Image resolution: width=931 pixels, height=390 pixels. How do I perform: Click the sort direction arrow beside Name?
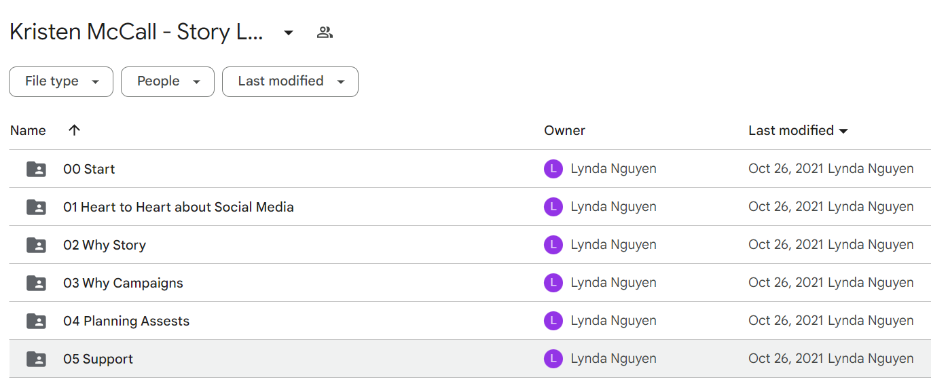(75, 130)
